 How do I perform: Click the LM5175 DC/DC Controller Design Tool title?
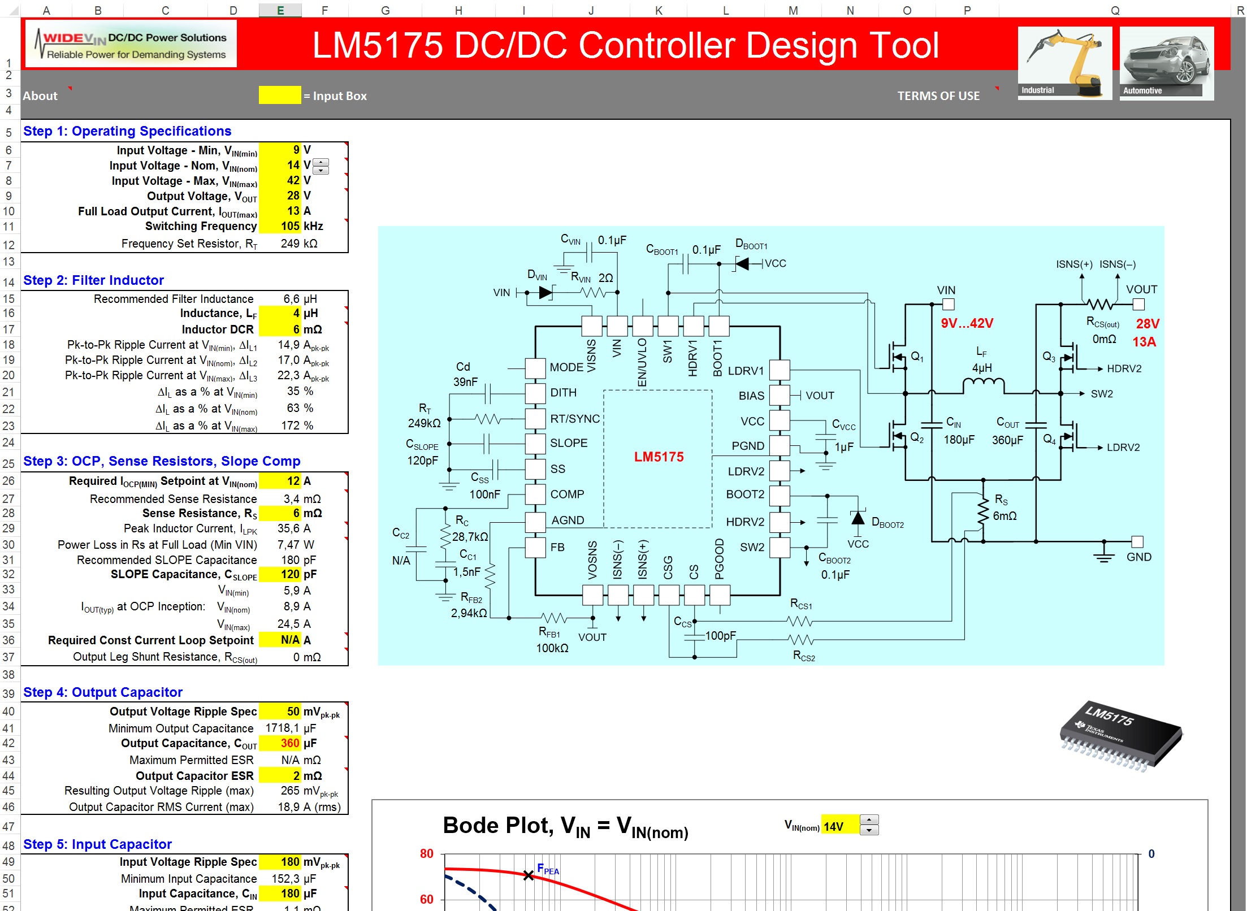(x=626, y=45)
